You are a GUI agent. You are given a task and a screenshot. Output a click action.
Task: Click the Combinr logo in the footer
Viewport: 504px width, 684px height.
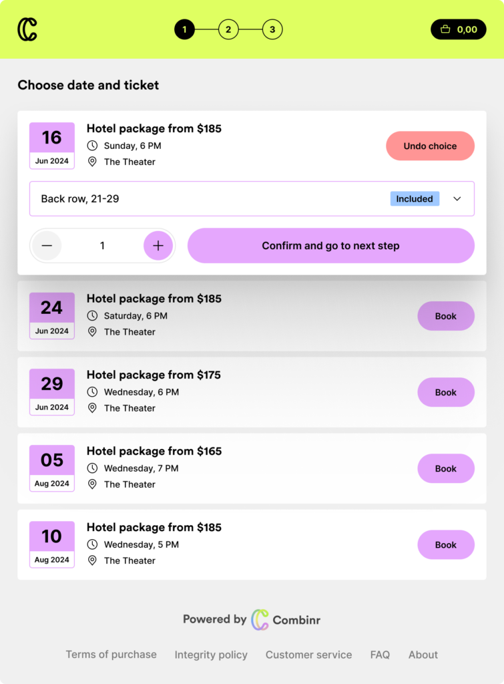click(x=260, y=620)
